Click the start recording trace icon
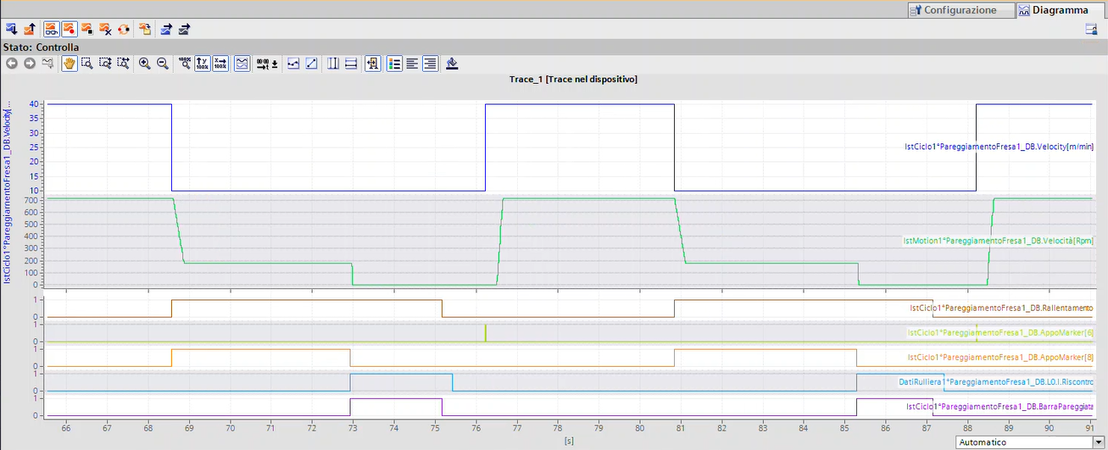 tap(69, 29)
